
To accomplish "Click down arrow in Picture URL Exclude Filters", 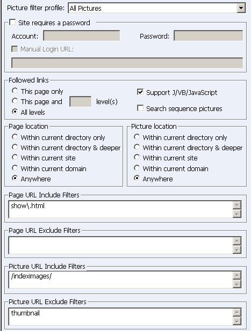I will pos(237,321).
